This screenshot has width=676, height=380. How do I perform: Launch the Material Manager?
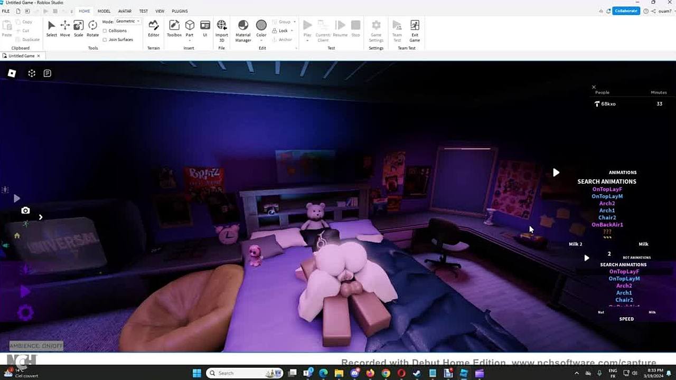tap(243, 28)
